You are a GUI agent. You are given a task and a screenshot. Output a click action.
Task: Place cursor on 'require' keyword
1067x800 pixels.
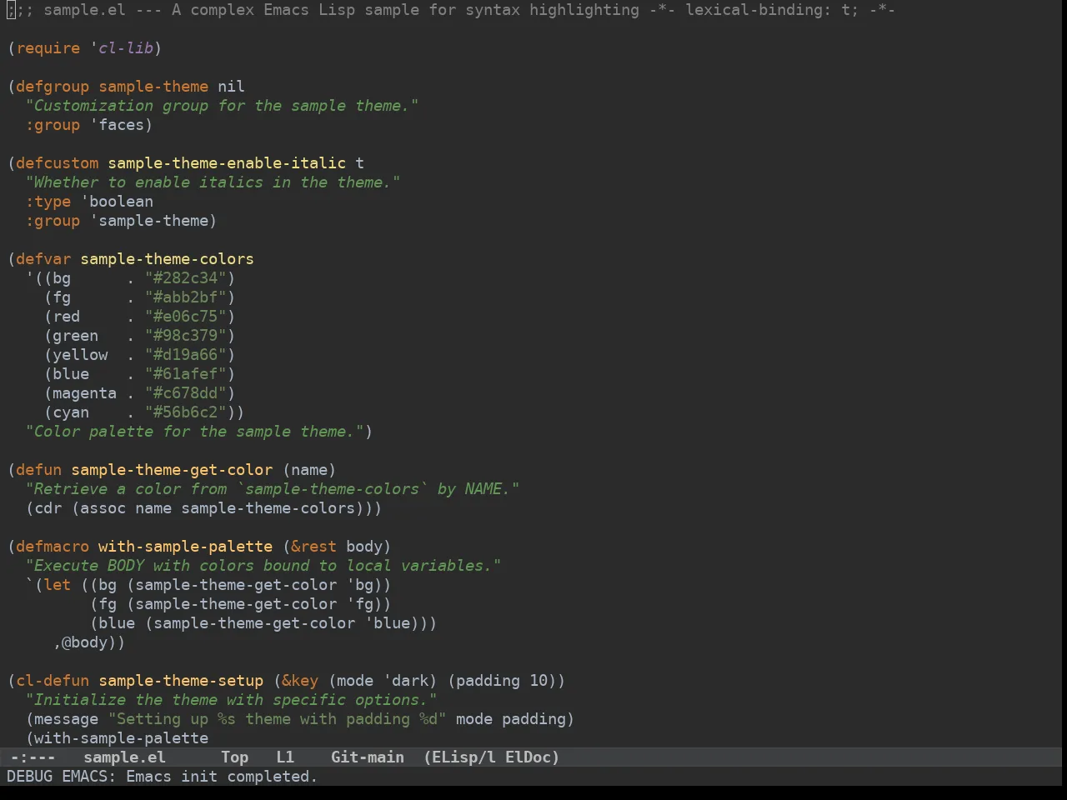pyautogui.click(x=48, y=48)
